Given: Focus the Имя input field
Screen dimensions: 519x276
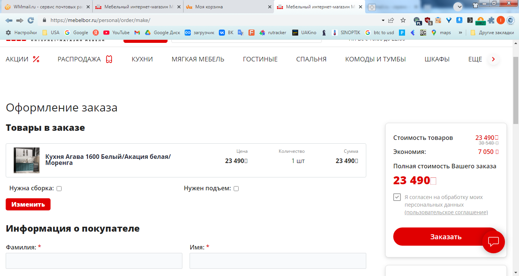Looking at the screenshot, I should pos(278,261).
